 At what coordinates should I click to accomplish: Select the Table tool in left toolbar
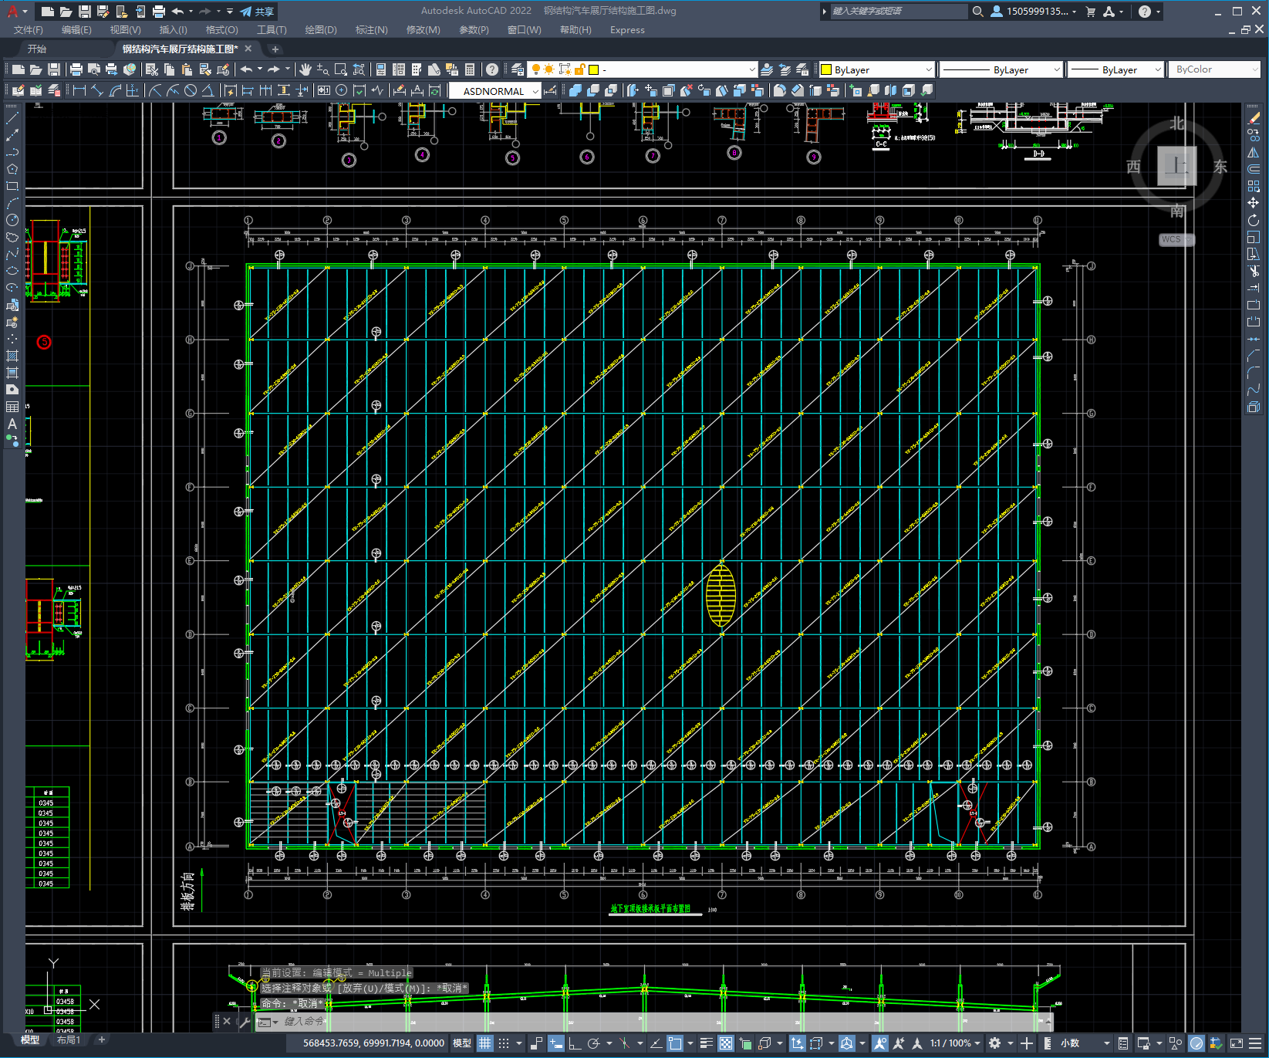point(12,407)
